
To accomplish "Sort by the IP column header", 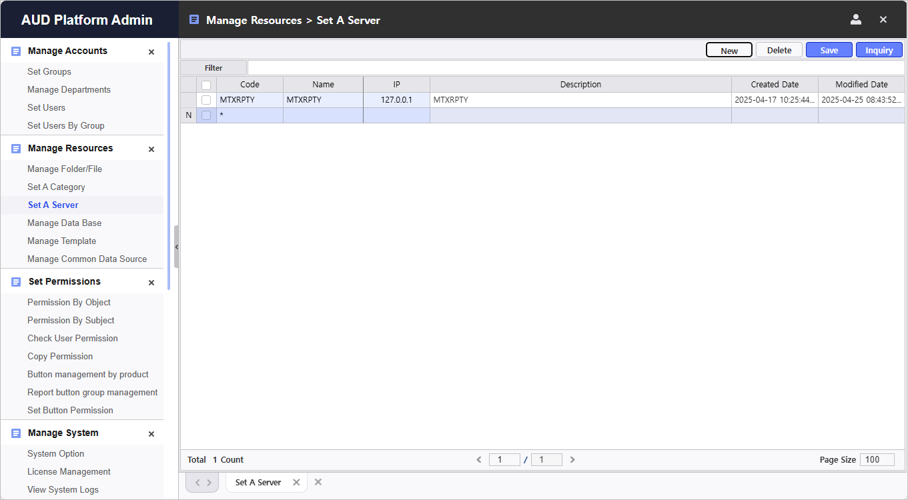I will [396, 85].
